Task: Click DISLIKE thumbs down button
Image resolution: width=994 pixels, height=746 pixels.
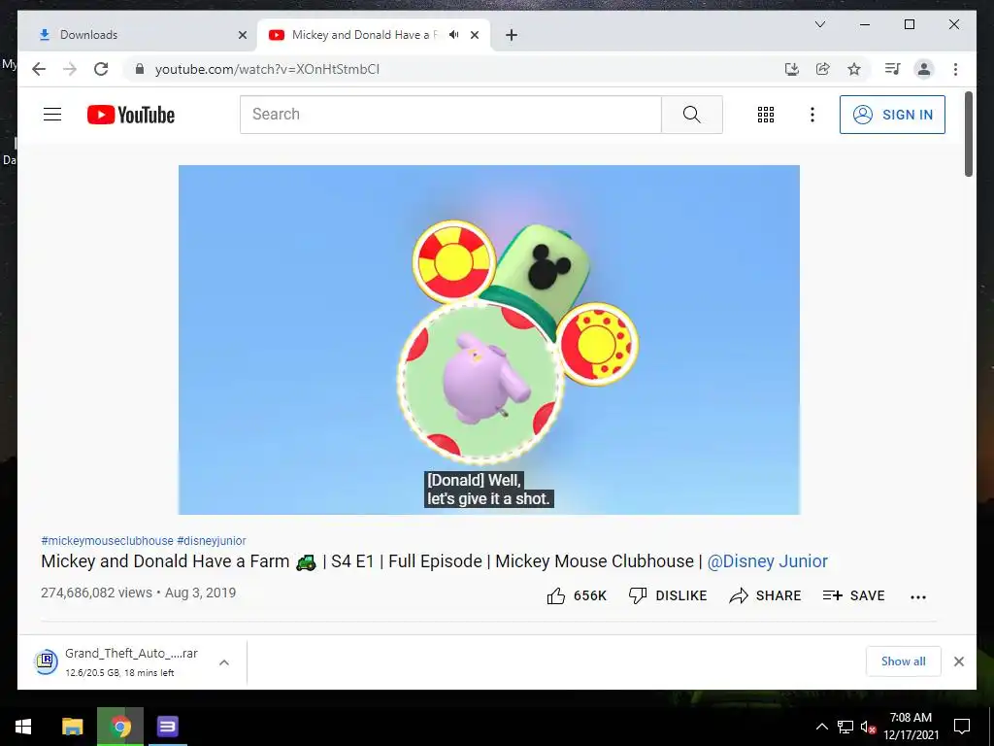Action: [668, 595]
